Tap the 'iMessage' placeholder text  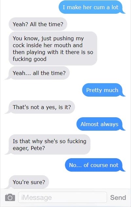pyautogui.click(x=37, y=198)
